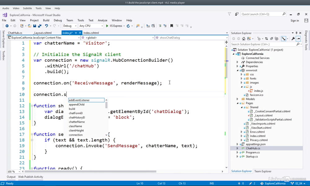Open the 100 % zoom level combo
This screenshot has height=186, width=310.
14,171
